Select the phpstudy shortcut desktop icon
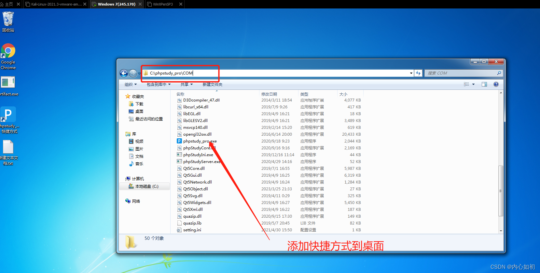Viewport: 540px width, 273px height. coord(9,120)
